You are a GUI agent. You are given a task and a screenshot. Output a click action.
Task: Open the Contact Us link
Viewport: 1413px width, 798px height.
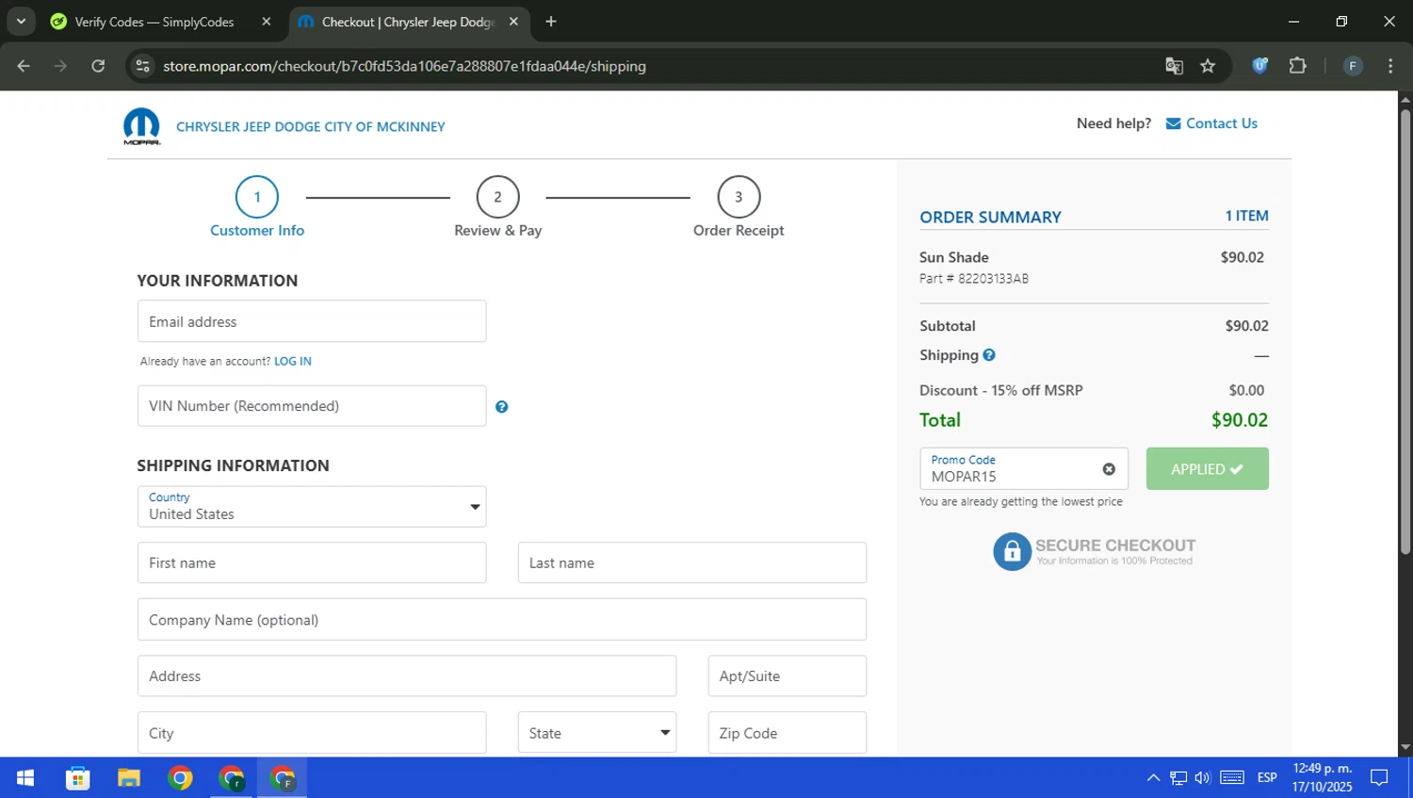pos(1221,123)
